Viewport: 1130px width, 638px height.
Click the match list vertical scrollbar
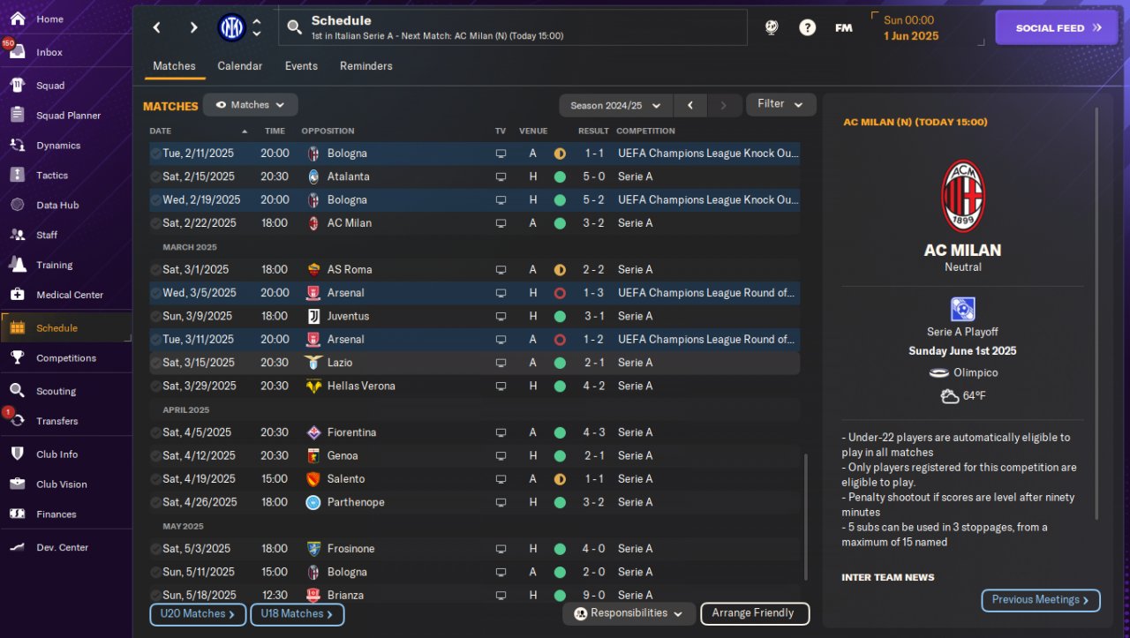[x=806, y=516]
